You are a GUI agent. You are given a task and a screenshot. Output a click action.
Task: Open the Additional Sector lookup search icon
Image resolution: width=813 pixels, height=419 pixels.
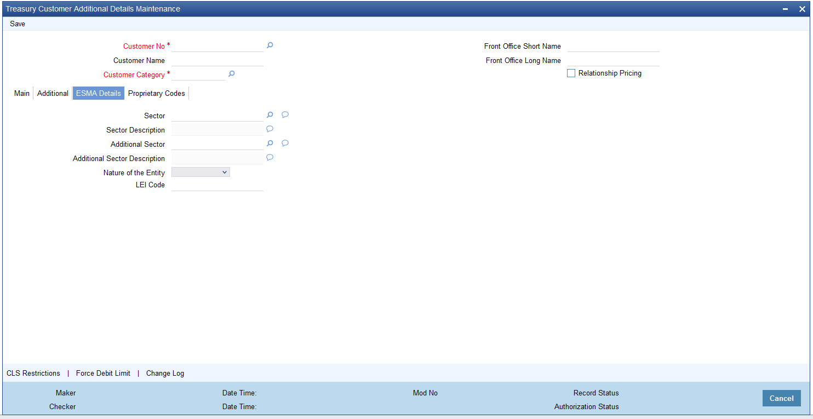click(270, 144)
